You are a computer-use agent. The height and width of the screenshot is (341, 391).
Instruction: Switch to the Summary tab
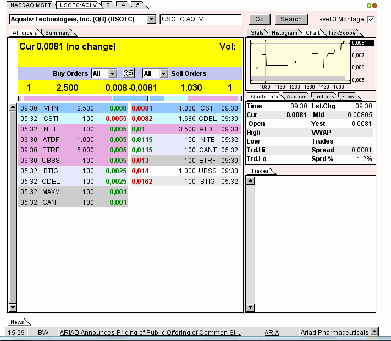[x=58, y=32]
